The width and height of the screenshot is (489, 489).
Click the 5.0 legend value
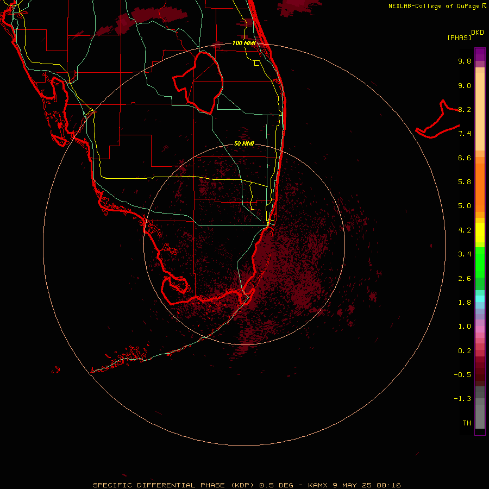coord(465,206)
